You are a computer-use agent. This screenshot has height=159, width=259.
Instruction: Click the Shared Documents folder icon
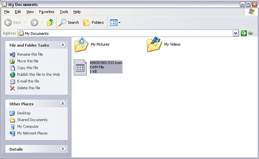tap(13, 120)
